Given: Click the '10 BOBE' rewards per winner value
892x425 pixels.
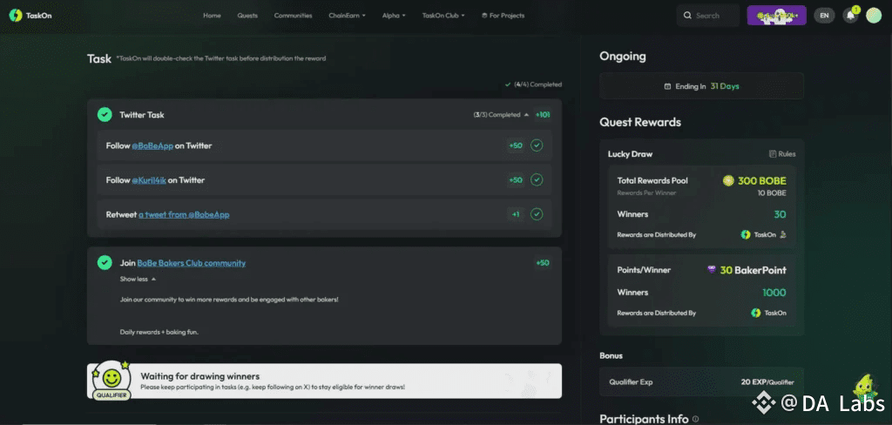Looking at the screenshot, I should point(774,192).
